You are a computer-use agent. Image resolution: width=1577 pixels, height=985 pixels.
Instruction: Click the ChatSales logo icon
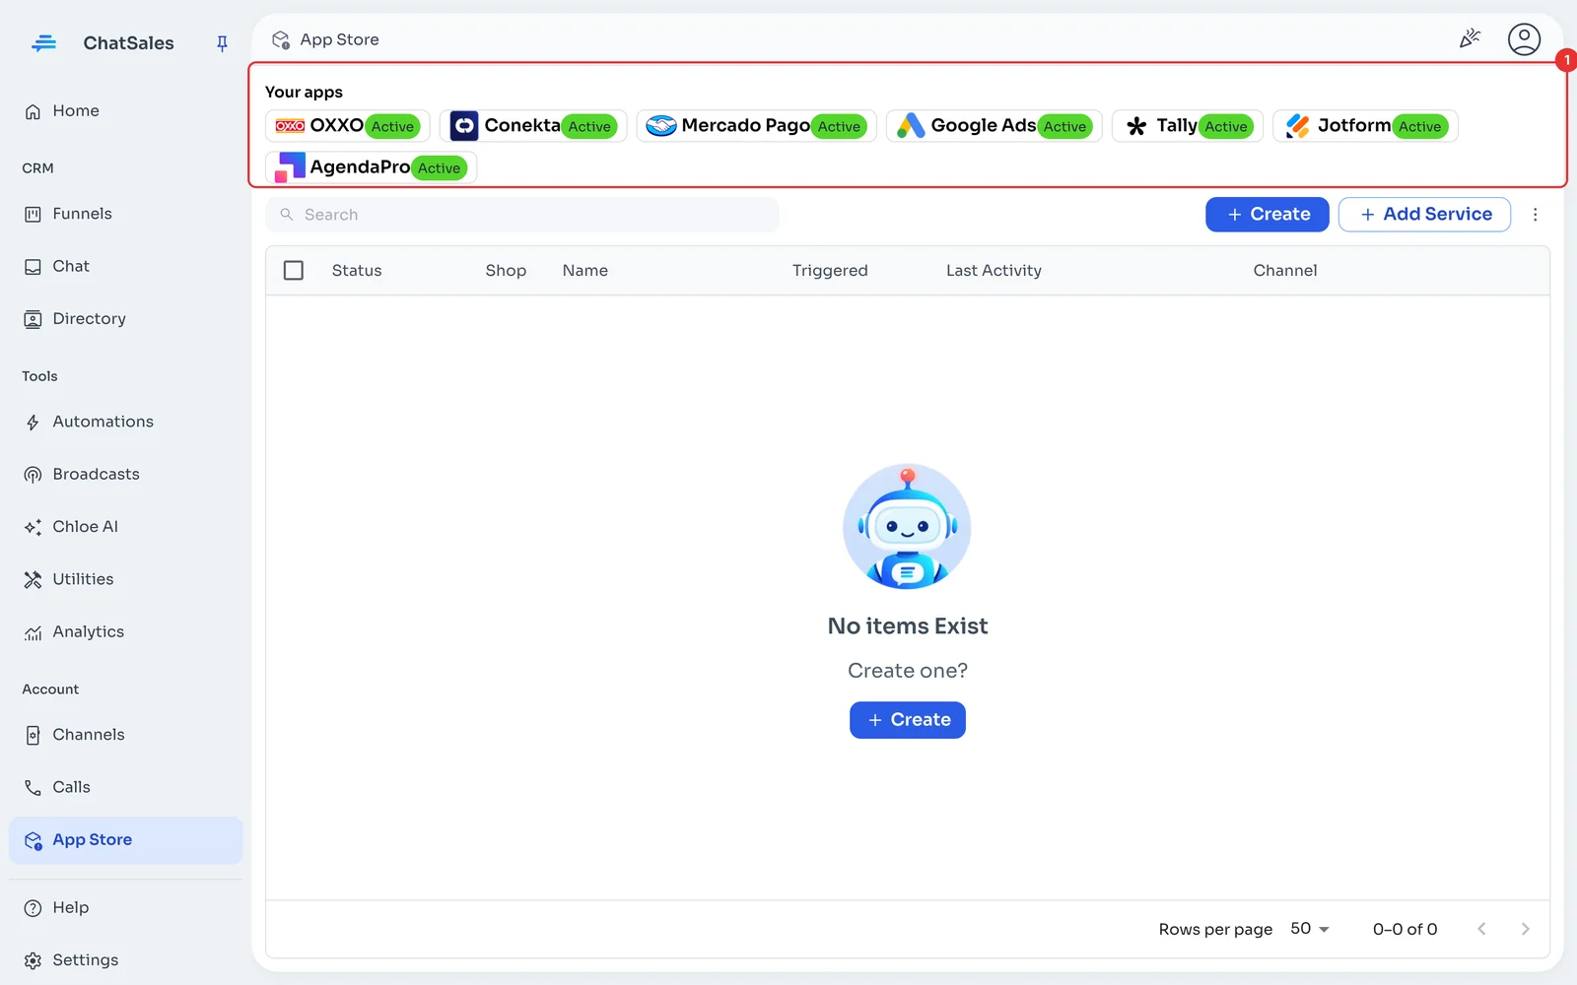coord(44,43)
